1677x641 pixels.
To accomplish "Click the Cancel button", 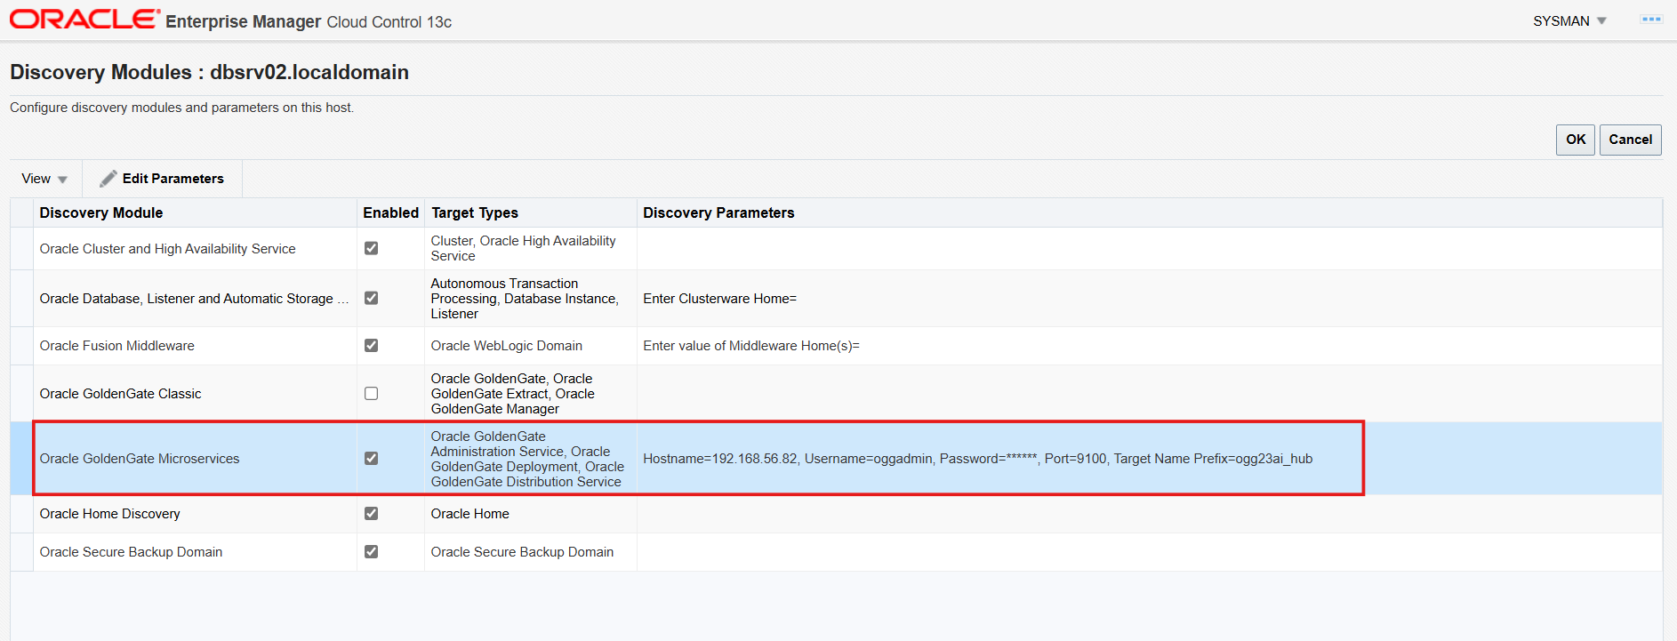I will tap(1630, 140).
